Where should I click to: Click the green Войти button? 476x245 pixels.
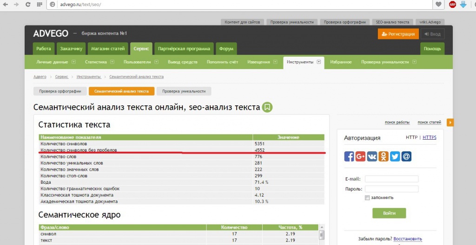[x=389, y=213]
